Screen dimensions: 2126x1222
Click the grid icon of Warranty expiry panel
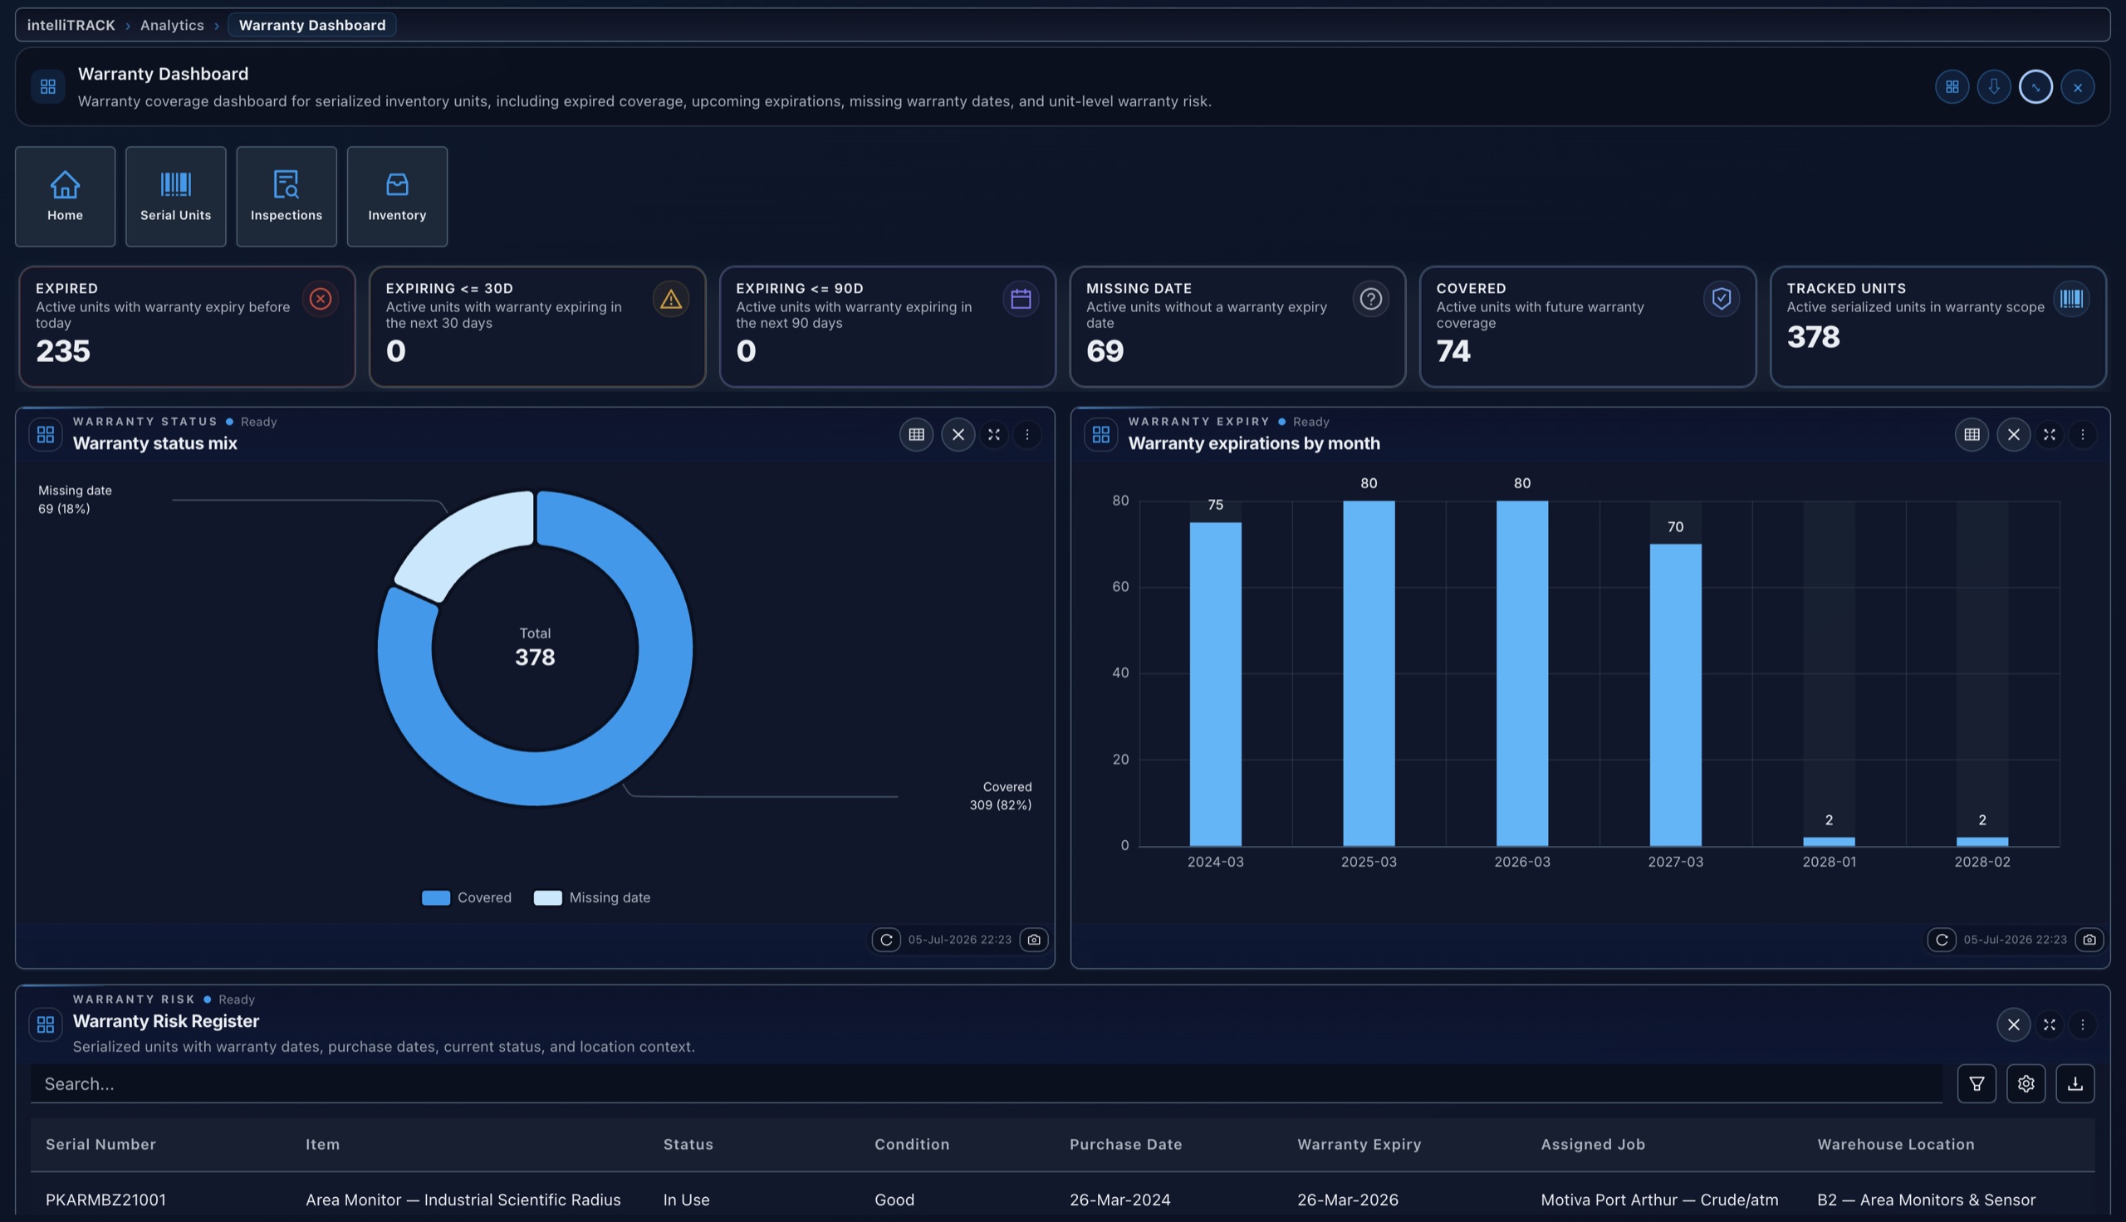point(1101,435)
